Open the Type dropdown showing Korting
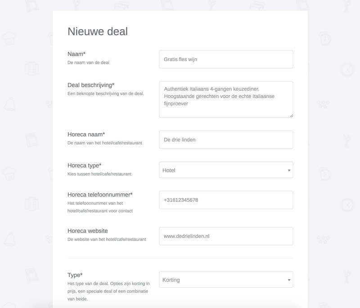The width and height of the screenshot is (360, 308). [x=226, y=280]
